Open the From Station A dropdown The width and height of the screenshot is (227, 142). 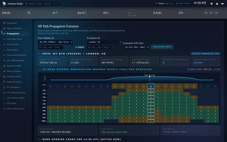pos(55,42)
